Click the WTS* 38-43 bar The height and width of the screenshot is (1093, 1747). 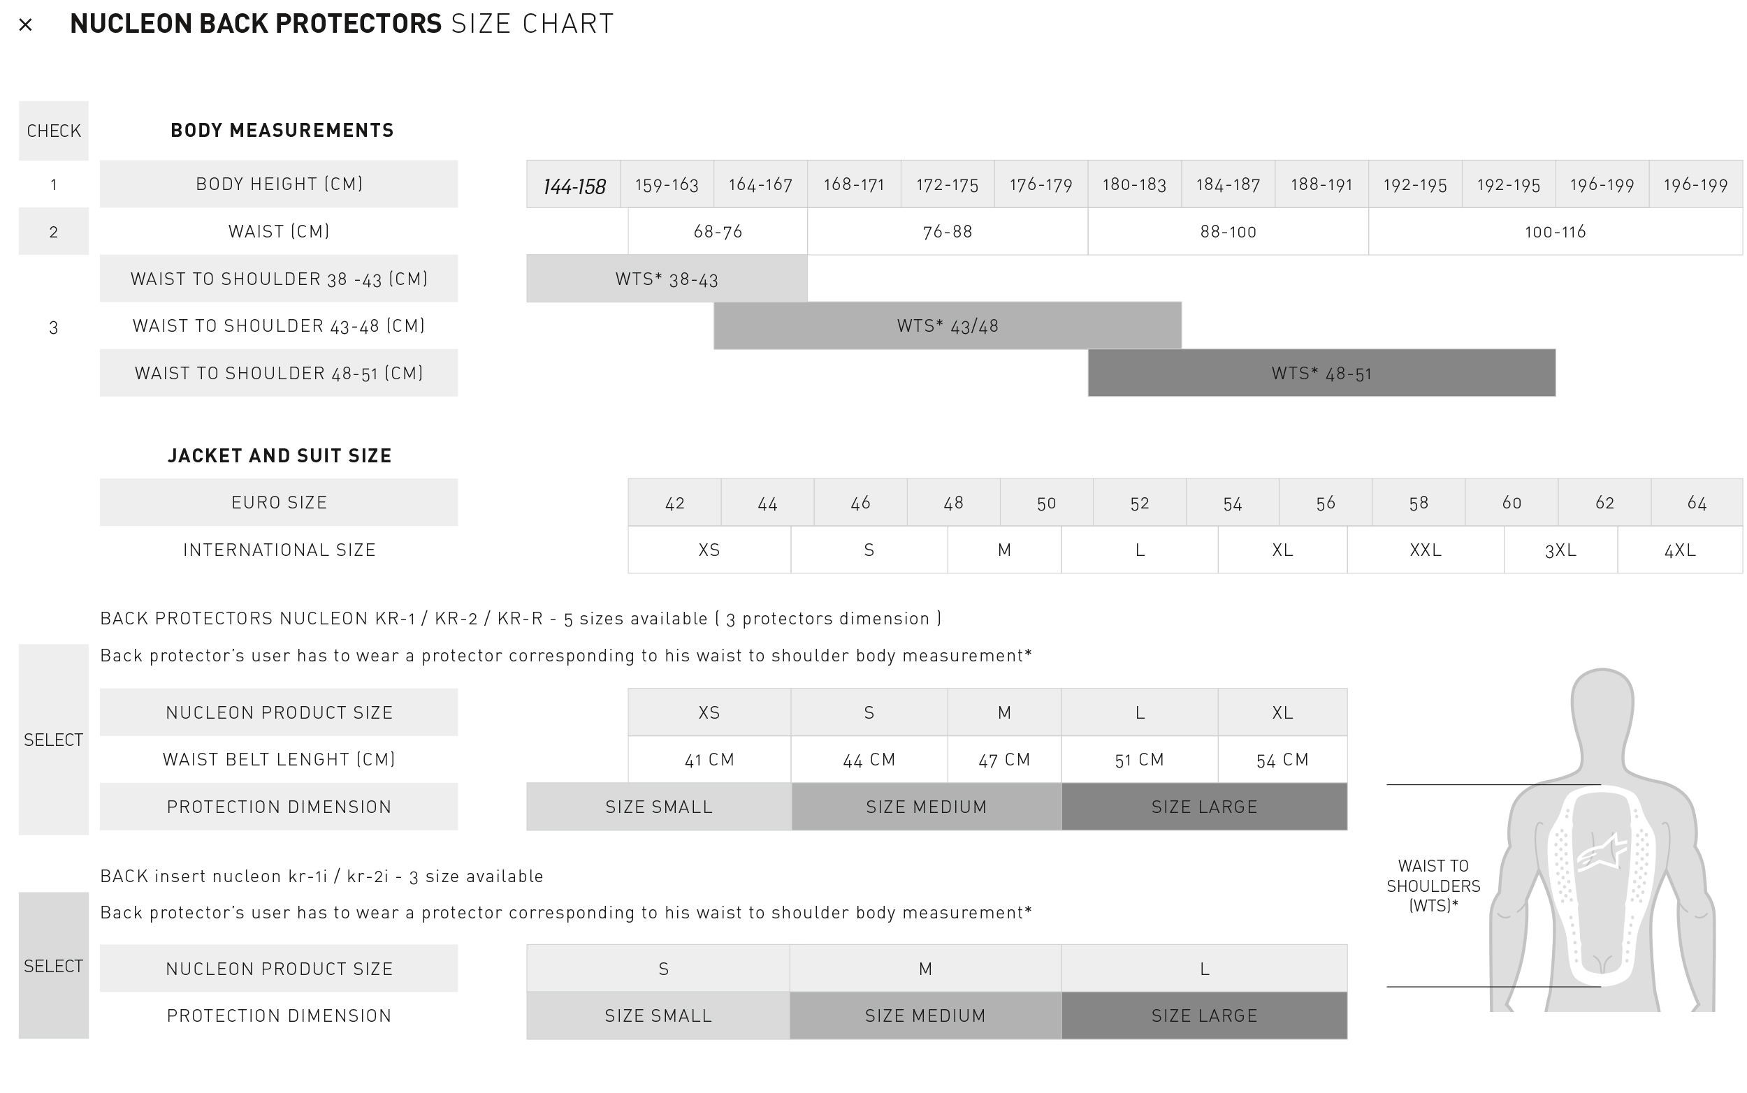tap(666, 279)
